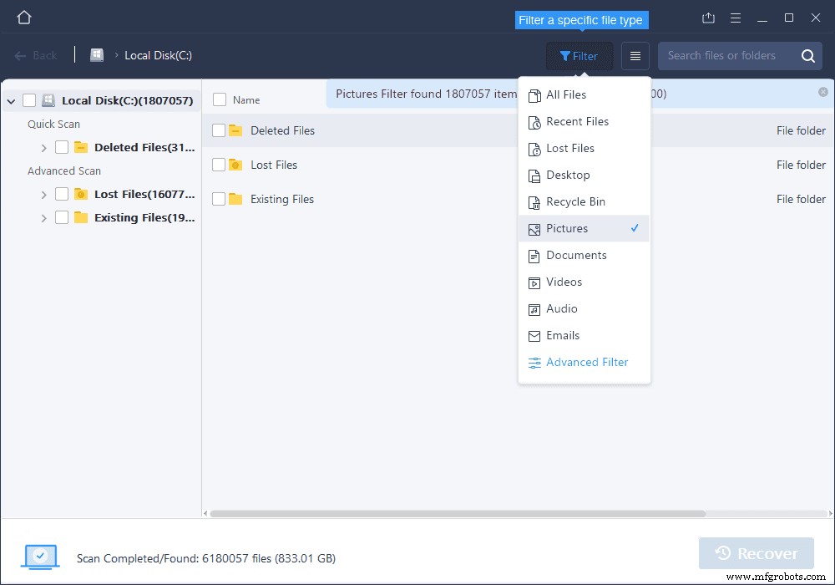Open the hamburger menu in the title bar
This screenshot has height=585, width=835.
(736, 17)
